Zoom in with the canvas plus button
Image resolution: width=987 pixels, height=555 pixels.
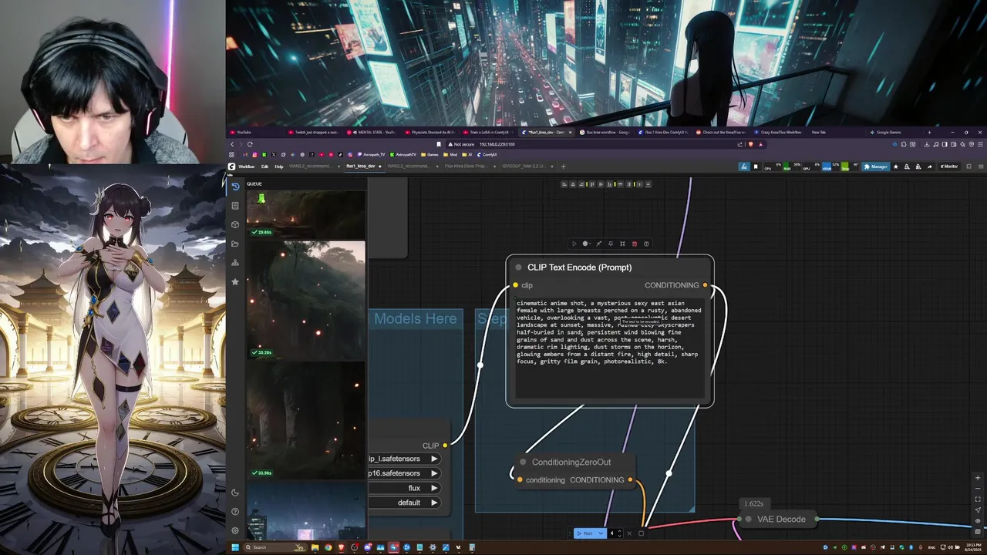tap(978, 478)
